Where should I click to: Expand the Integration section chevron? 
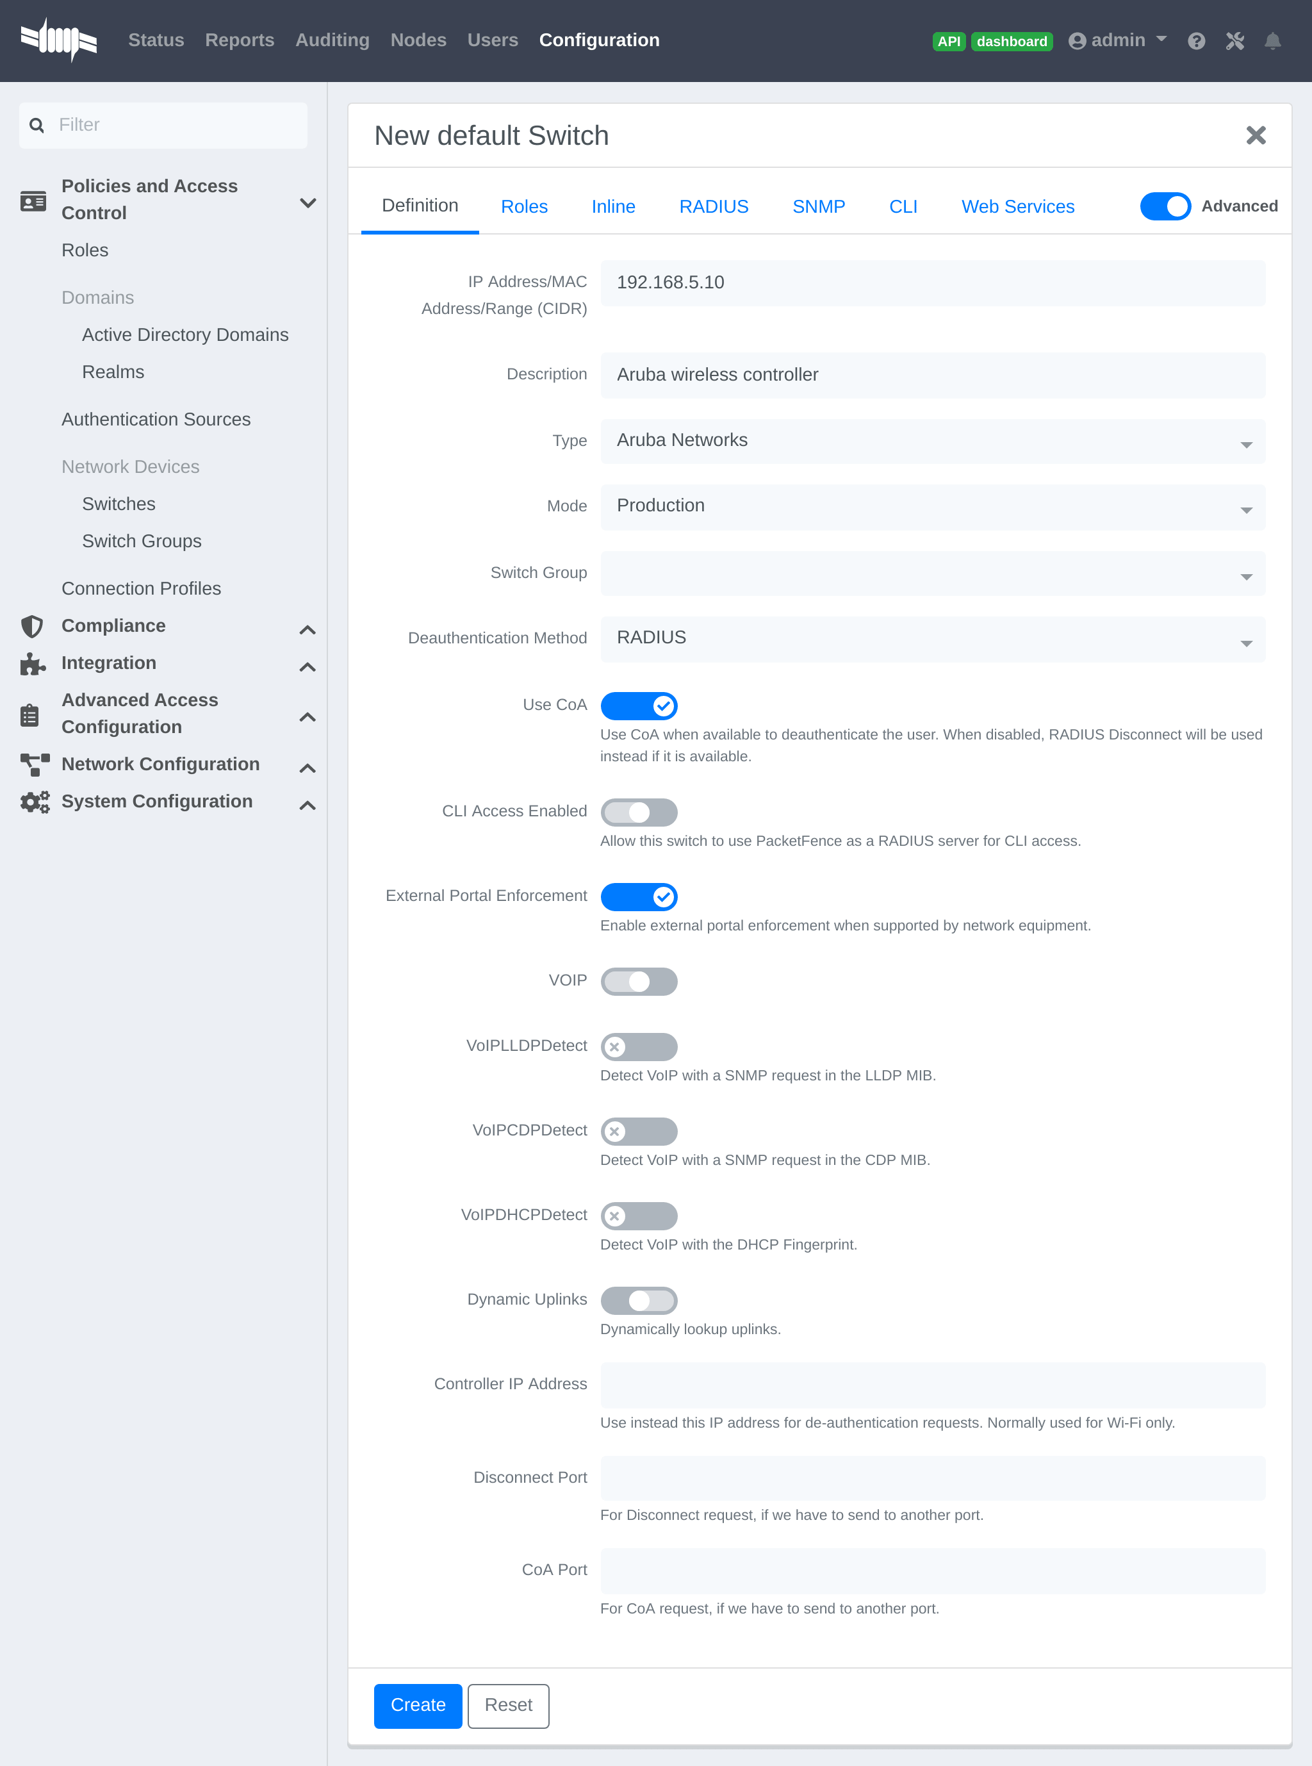(307, 667)
